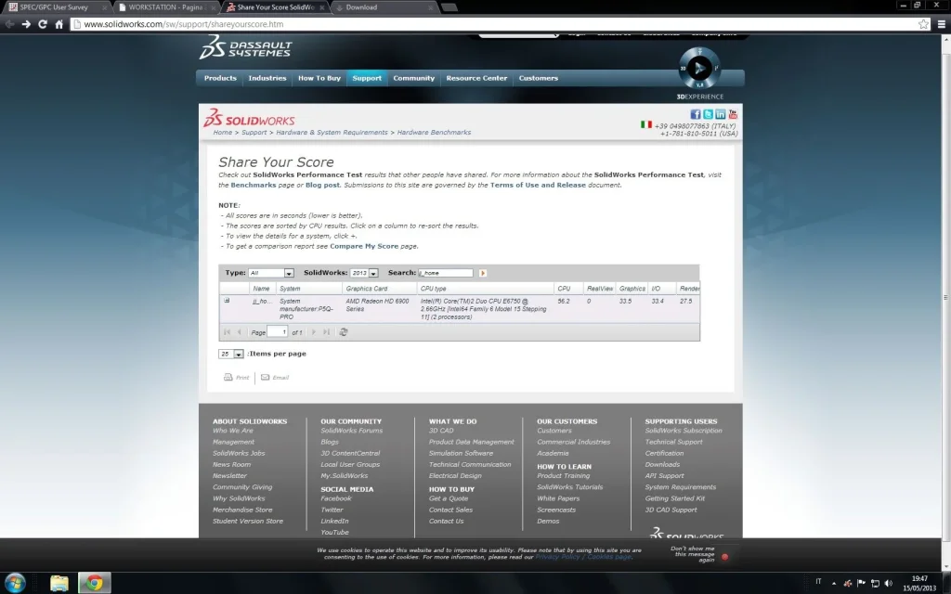Click the volume icon in the system tray

pos(889,583)
